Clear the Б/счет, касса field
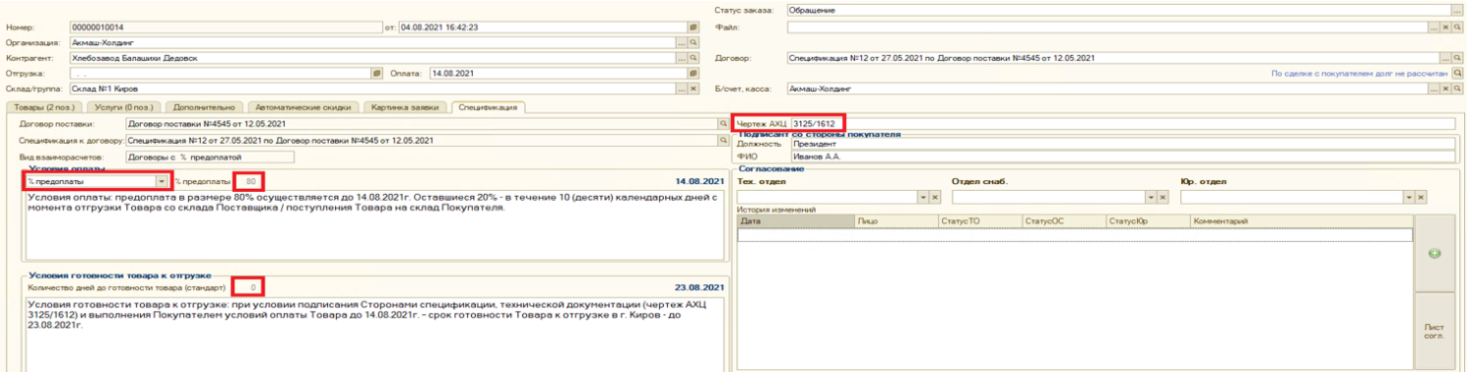Screen dimensions: 1467x372 click(1445, 89)
